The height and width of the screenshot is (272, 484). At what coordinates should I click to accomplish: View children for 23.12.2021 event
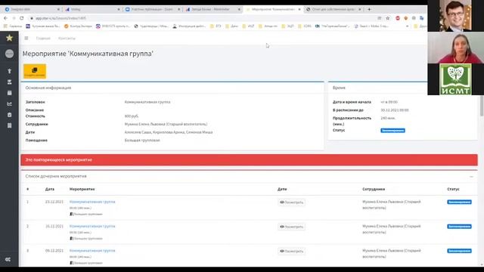tap(291, 202)
